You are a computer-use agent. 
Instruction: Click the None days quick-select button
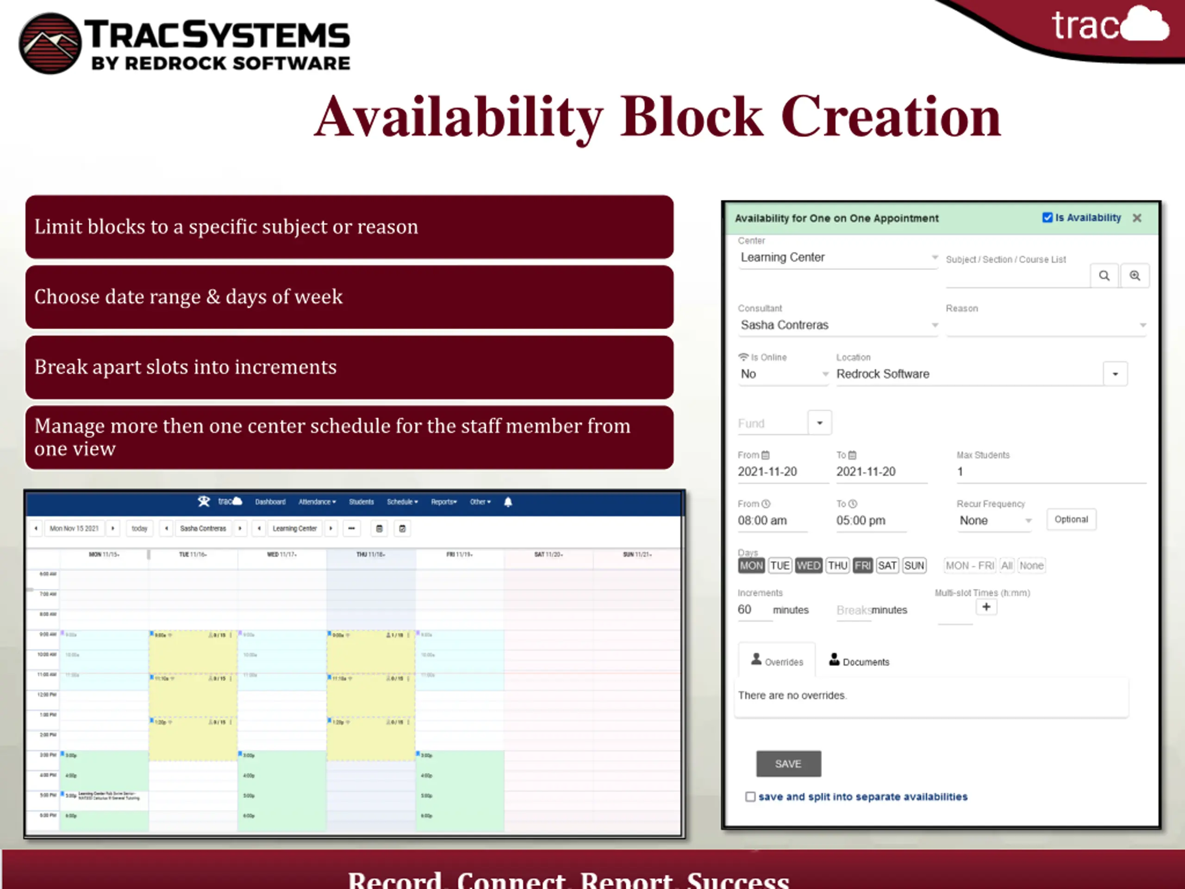point(1031,565)
